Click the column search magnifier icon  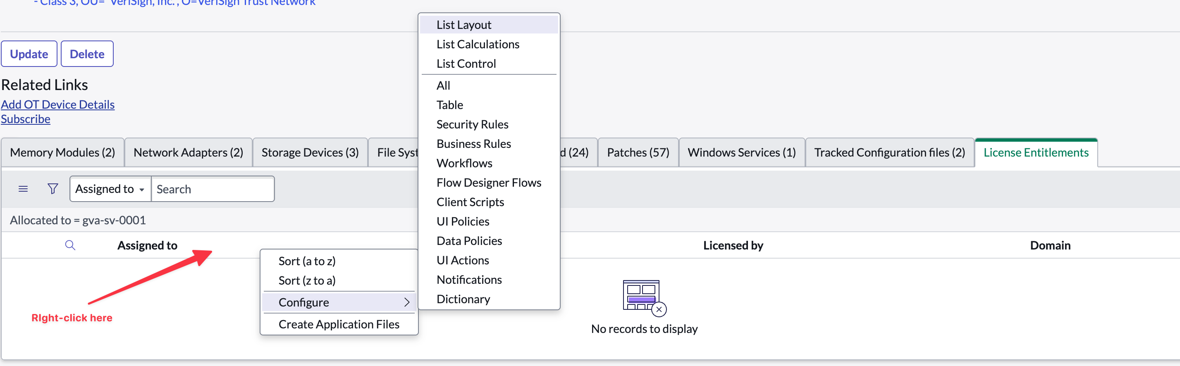70,245
